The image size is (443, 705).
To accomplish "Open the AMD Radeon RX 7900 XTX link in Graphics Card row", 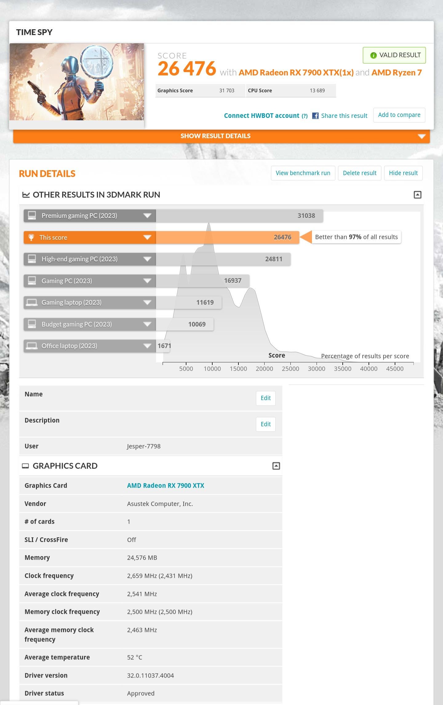I will (166, 486).
